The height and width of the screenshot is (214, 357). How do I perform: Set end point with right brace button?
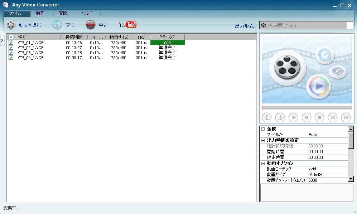click(280, 117)
